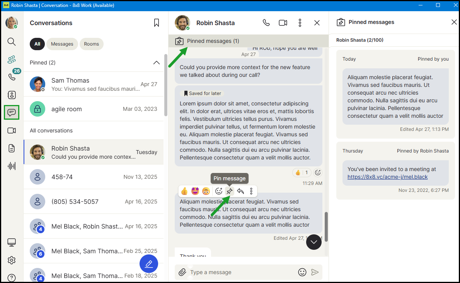This screenshot has width=460, height=283.
Task: Select Robin Shasta conversation in list
Action: (94, 152)
